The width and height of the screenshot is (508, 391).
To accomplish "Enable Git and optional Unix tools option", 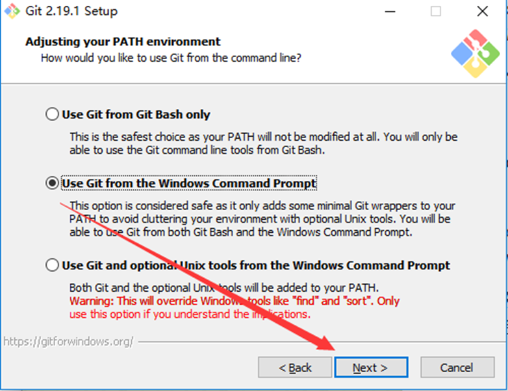I will (x=52, y=265).
